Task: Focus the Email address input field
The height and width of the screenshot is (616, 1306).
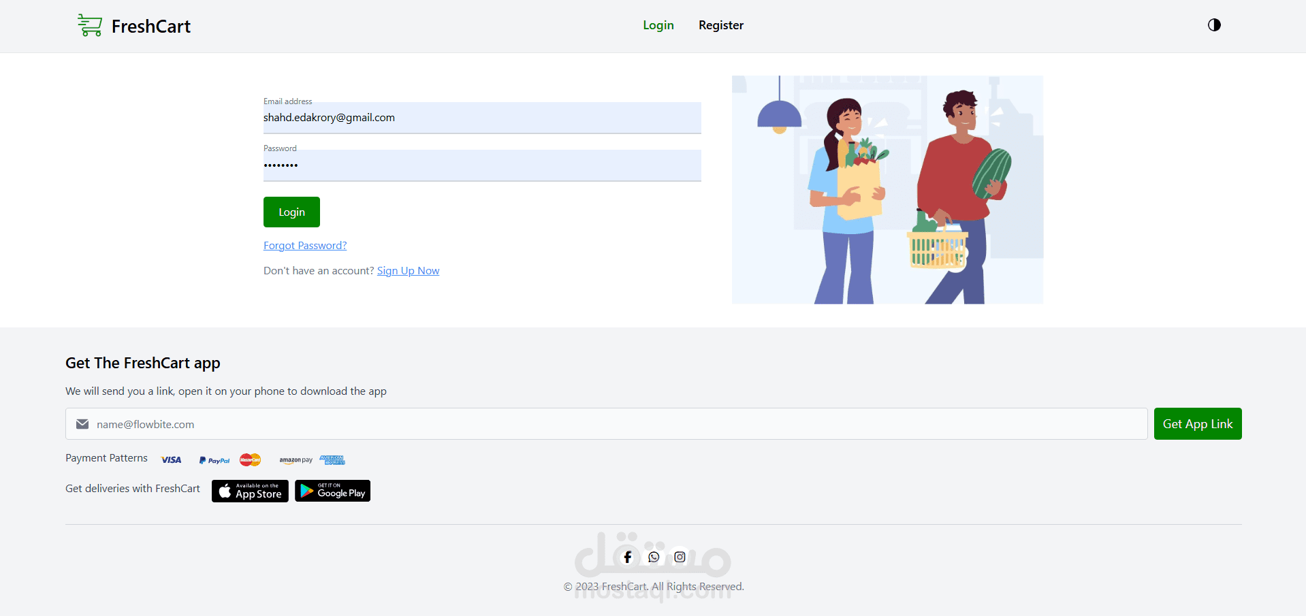Action: 482,118
